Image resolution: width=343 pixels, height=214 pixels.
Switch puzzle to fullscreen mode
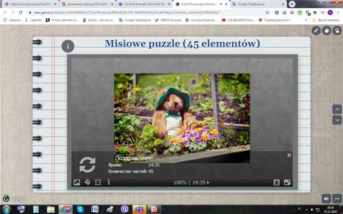[x=287, y=182]
